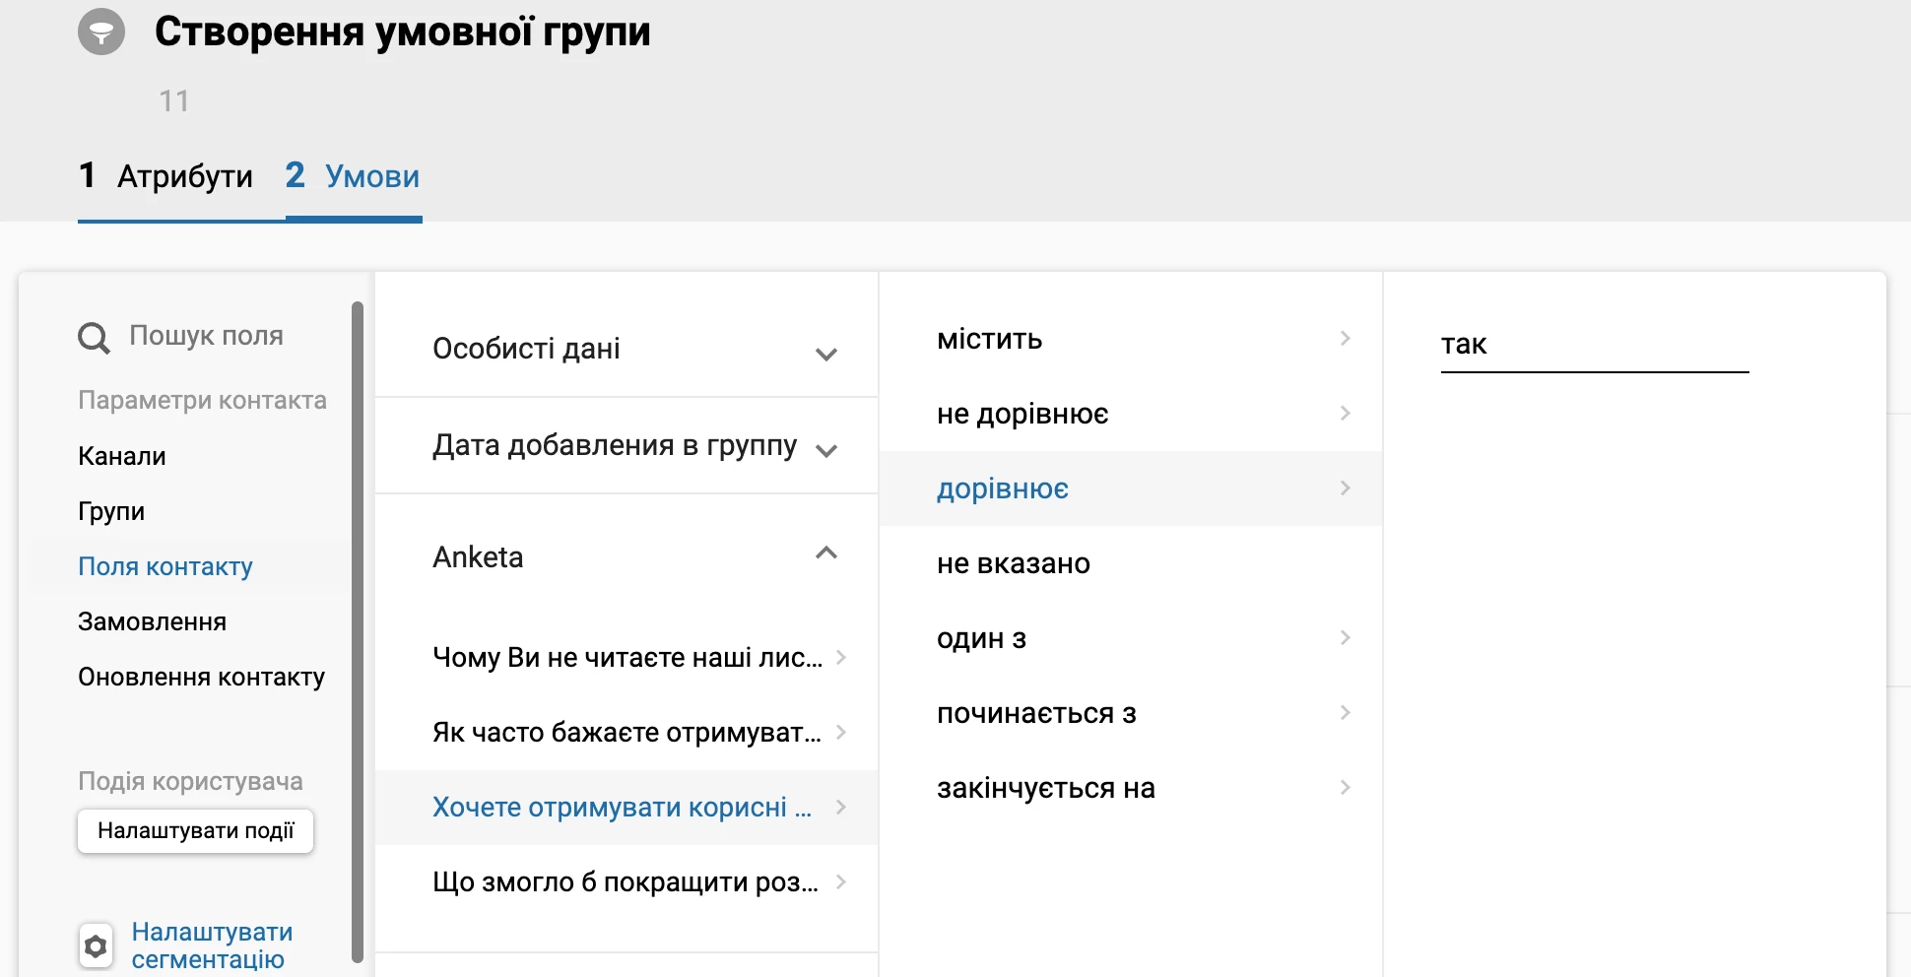Viewport: 1911px width, 977px height.
Task: Select Групи in contact parameters
Action: coord(111,511)
